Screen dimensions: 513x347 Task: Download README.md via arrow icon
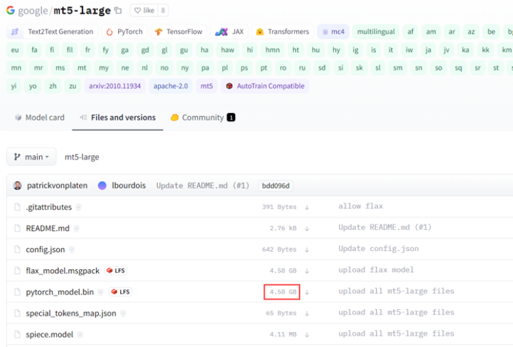click(307, 229)
